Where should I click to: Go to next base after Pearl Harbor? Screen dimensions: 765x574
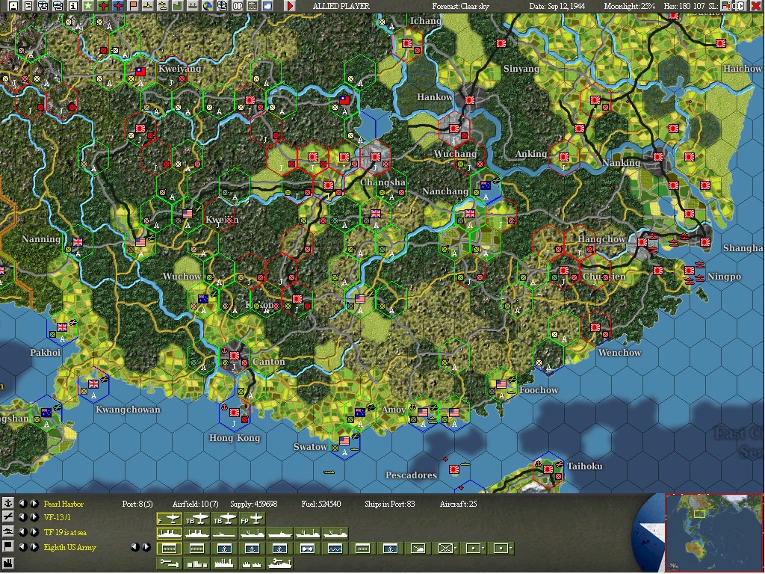(34, 504)
